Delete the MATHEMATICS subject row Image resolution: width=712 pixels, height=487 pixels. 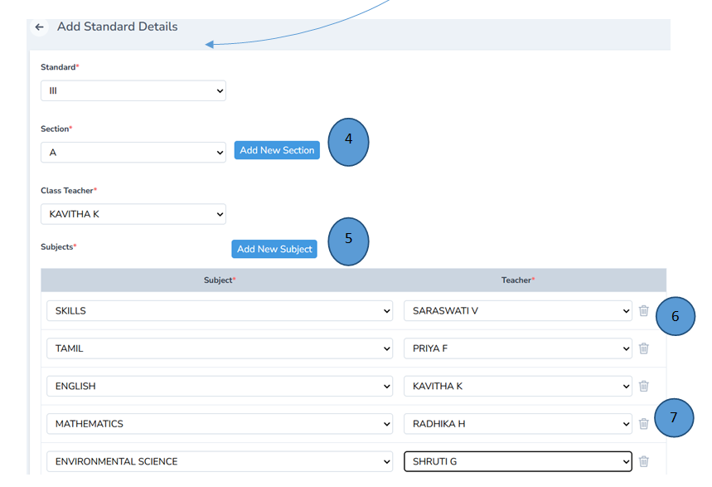pyautogui.click(x=644, y=423)
